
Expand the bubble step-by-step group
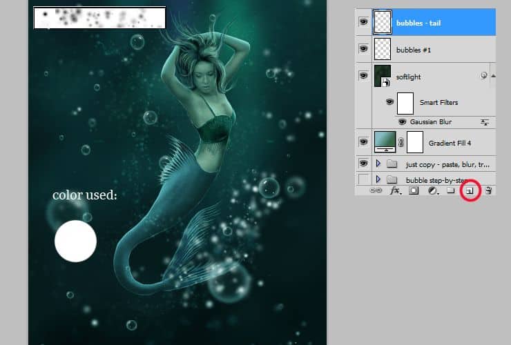pyautogui.click(x=378, y=179)
